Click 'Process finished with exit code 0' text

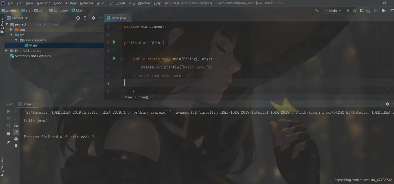pos(59,137)
